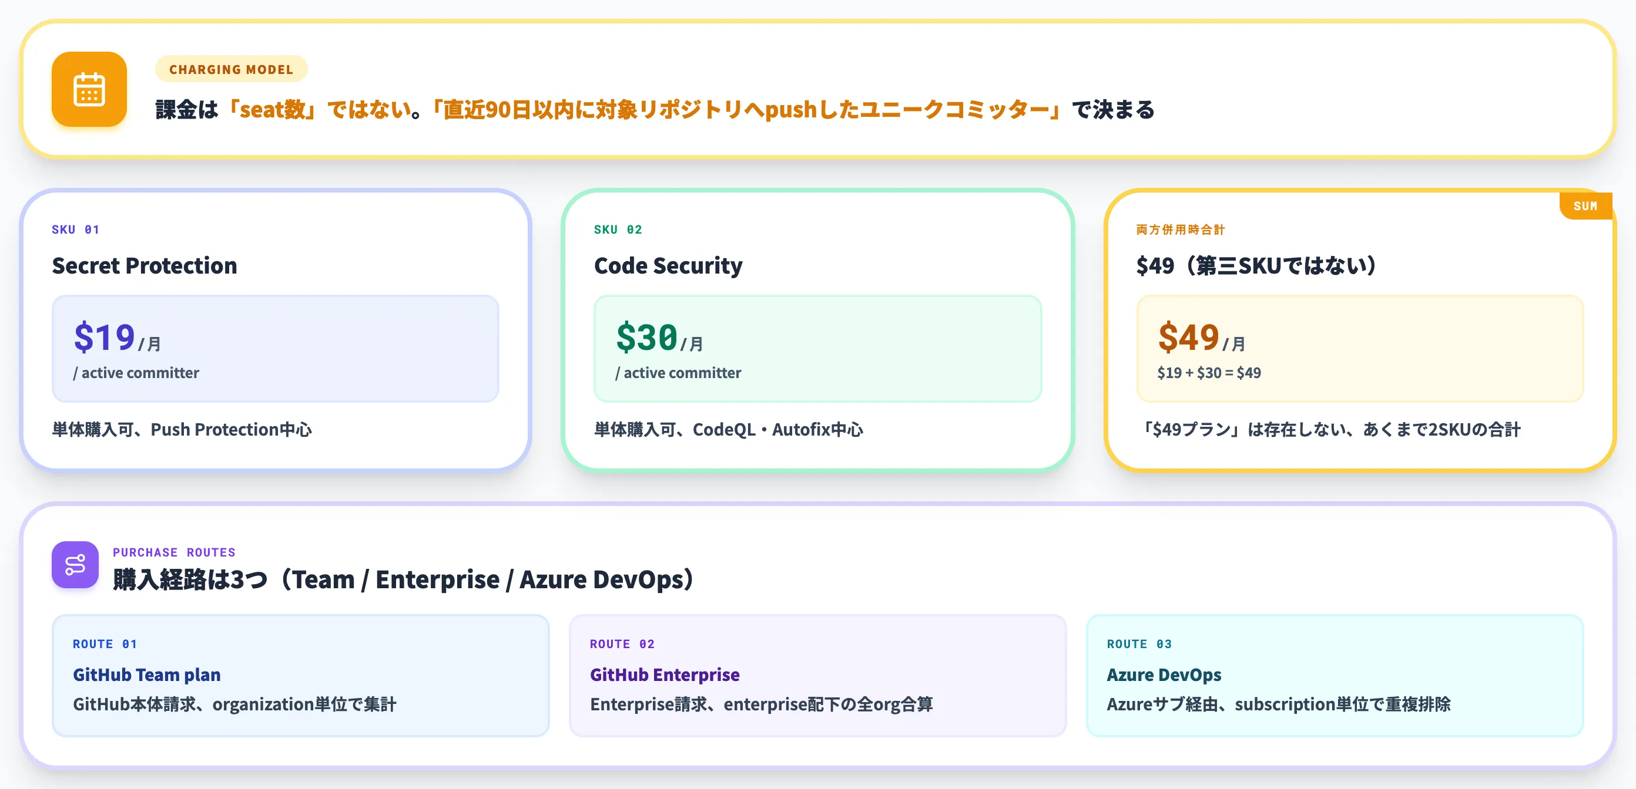
Task: Click the CodeQL・Autofix中心 description
Action: click(x=729, y=429)
